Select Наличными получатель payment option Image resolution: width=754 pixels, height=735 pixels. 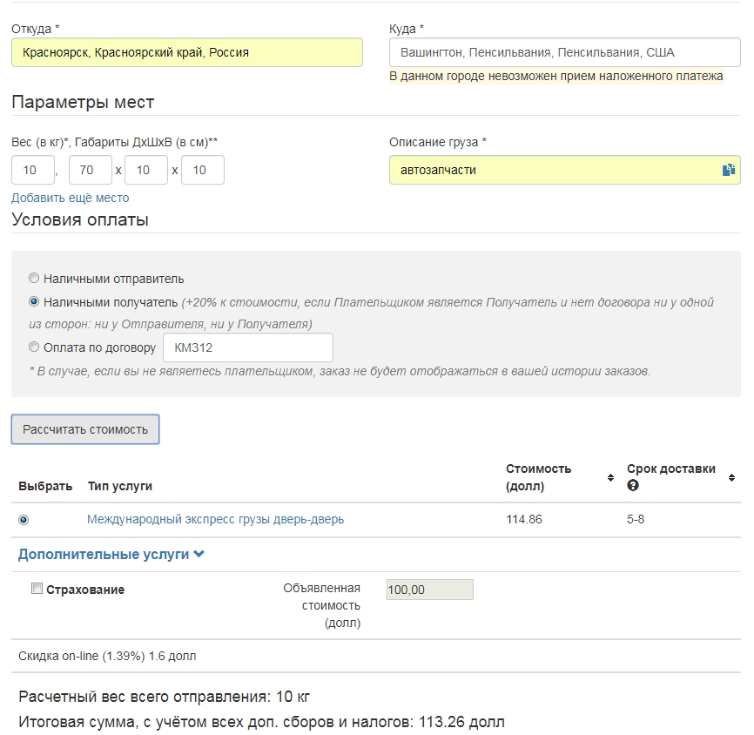click(x=34, y=302)
